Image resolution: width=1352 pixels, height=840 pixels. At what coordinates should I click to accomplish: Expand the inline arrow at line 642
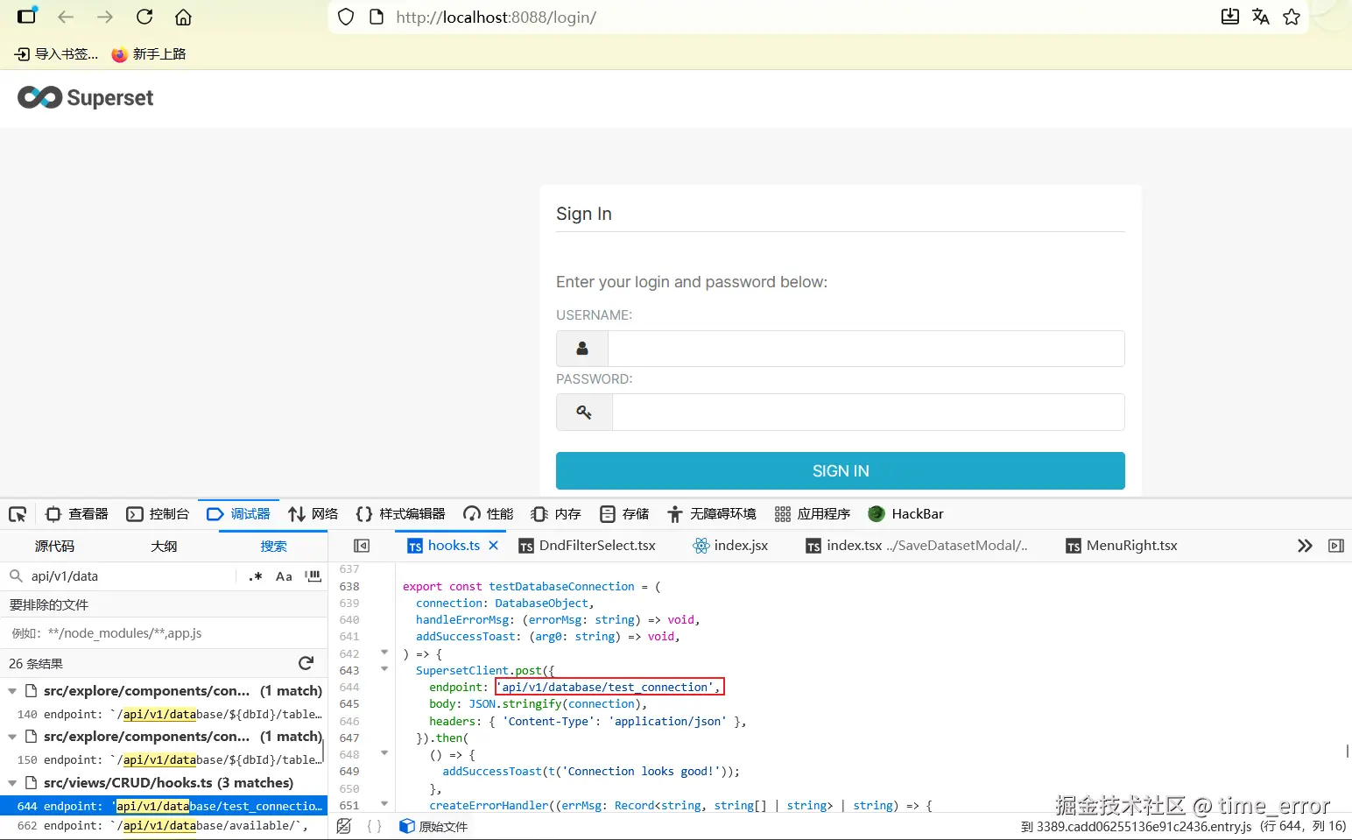[384, 653]
